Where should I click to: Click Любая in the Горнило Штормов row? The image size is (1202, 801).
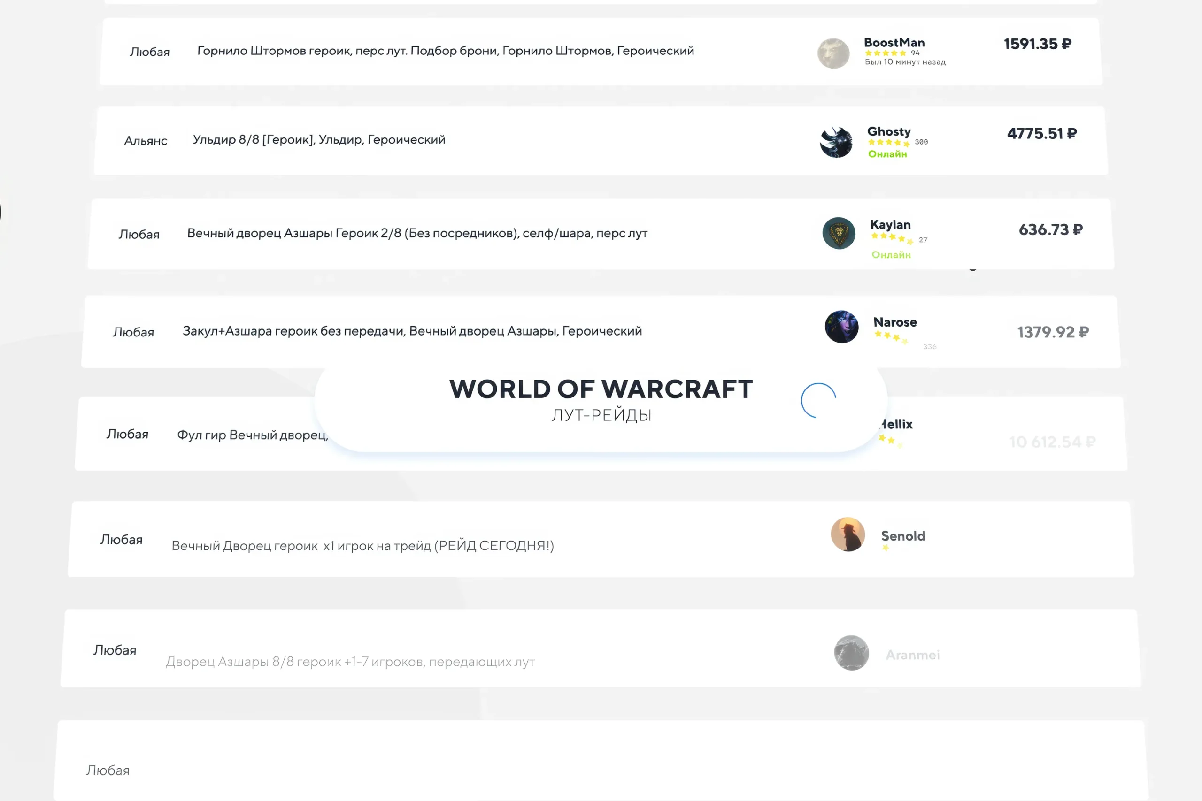(150, 52)
